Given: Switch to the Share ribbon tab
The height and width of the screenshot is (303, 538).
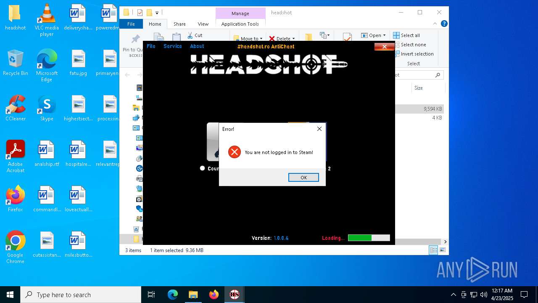Looking at the screenshot, I should coord(179,24).
